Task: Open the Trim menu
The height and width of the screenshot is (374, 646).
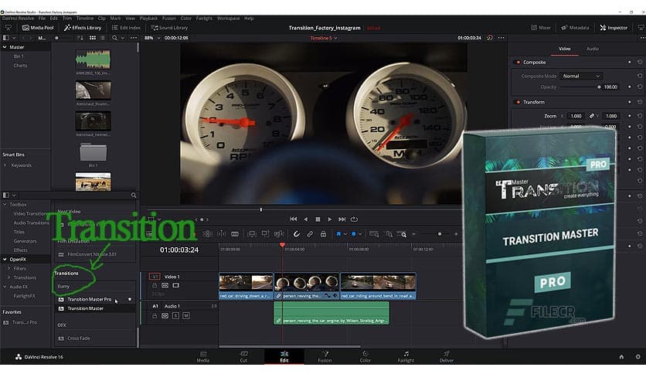Action: coord(67,18)
